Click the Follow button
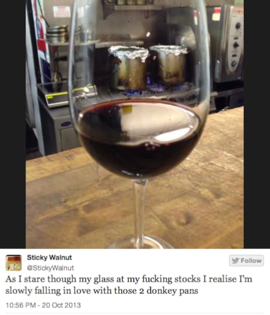 tap(246, 261)
